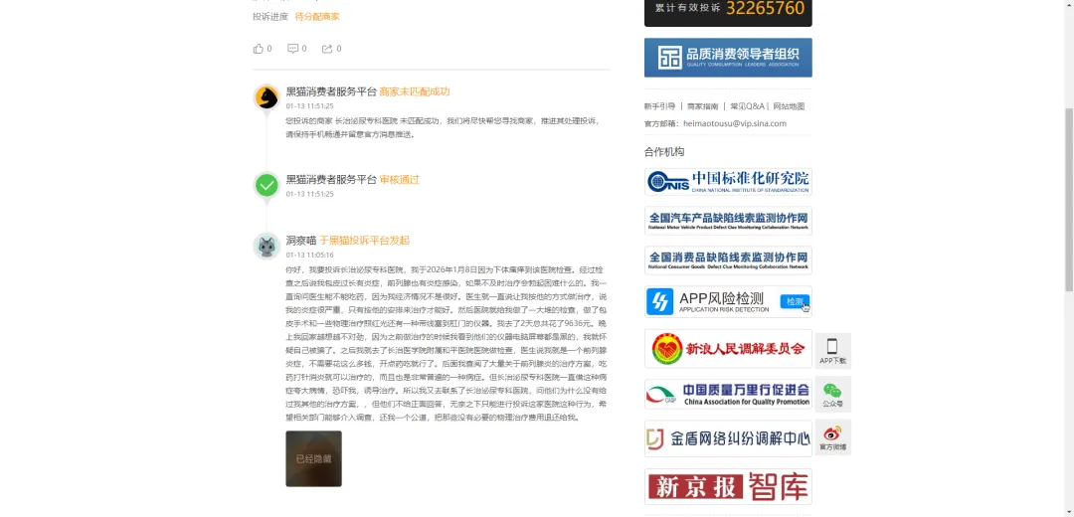The image size is (1074, 517).
Task: Select the 待分配商家 complaint progress status
Action: pos(317,17)
